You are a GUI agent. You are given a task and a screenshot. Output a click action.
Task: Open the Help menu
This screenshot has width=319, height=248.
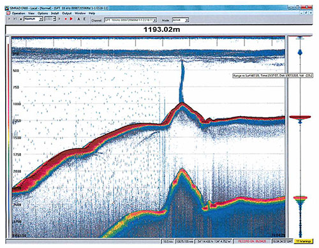pyautogui.click(x=92, y=13)
